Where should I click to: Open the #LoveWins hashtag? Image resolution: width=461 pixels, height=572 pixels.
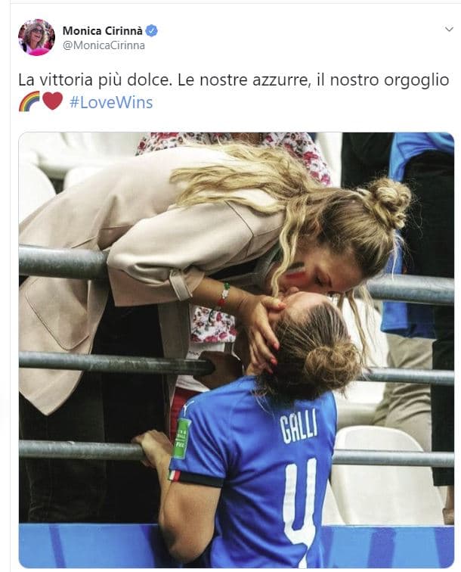pyautogui.click(x=111, y=102)
